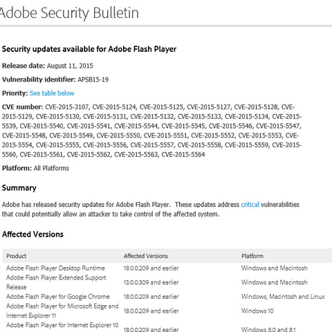Viewport: 332px width, 332px height.
Task: Click the '13.0.0.309 and earlier' cell
Action: [x=151, y=282]
